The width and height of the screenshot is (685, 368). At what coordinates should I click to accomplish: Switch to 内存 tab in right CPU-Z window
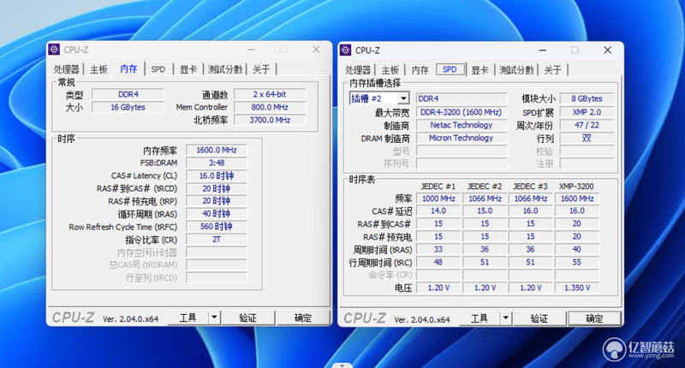pyautogui.click(x=420, y=70)
